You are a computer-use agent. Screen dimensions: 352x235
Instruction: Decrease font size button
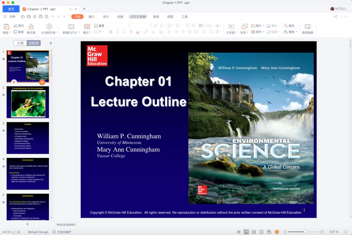pyautogui.click(x=162, y=26)
